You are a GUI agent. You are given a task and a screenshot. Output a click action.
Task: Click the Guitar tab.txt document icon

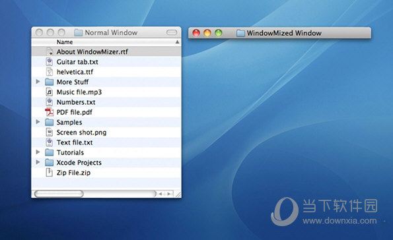point(50,61)
